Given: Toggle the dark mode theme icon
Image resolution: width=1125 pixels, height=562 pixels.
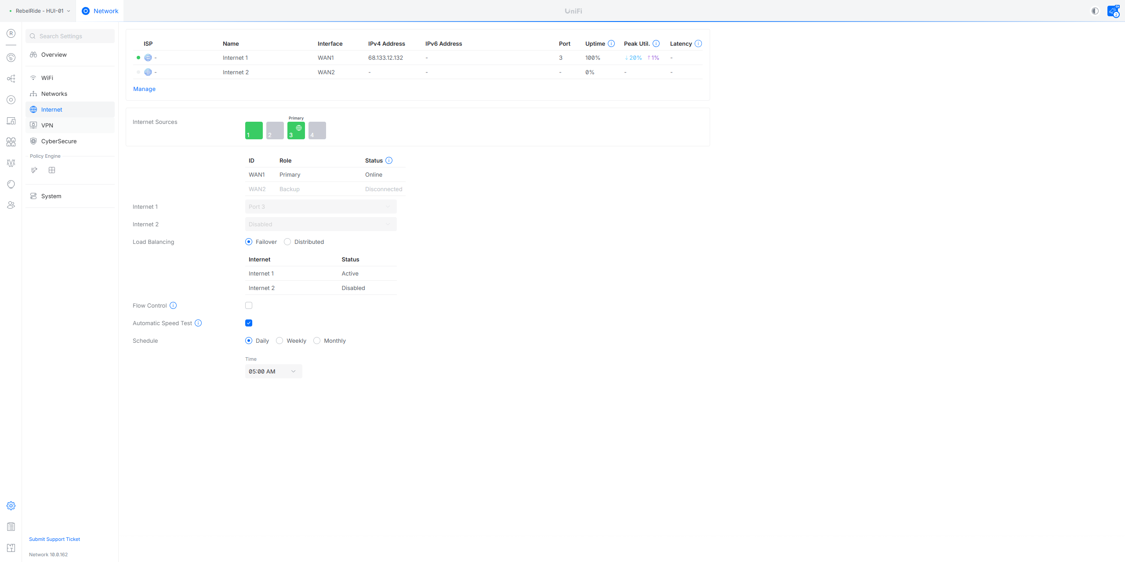Looking at the screenshot, I should click(1095, 11).
